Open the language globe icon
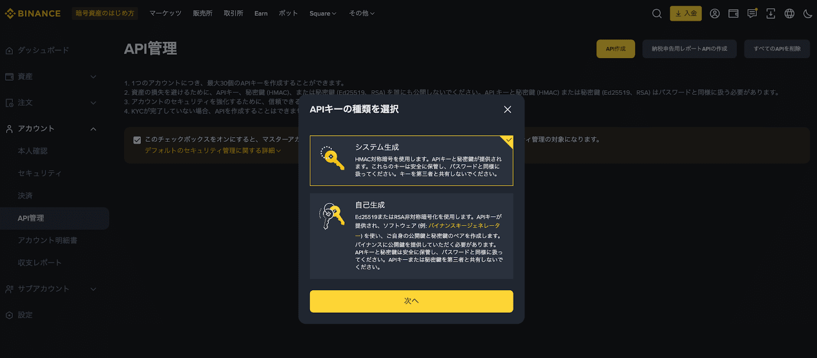Screen dimensions: 817x358 [x=789, y=14]
